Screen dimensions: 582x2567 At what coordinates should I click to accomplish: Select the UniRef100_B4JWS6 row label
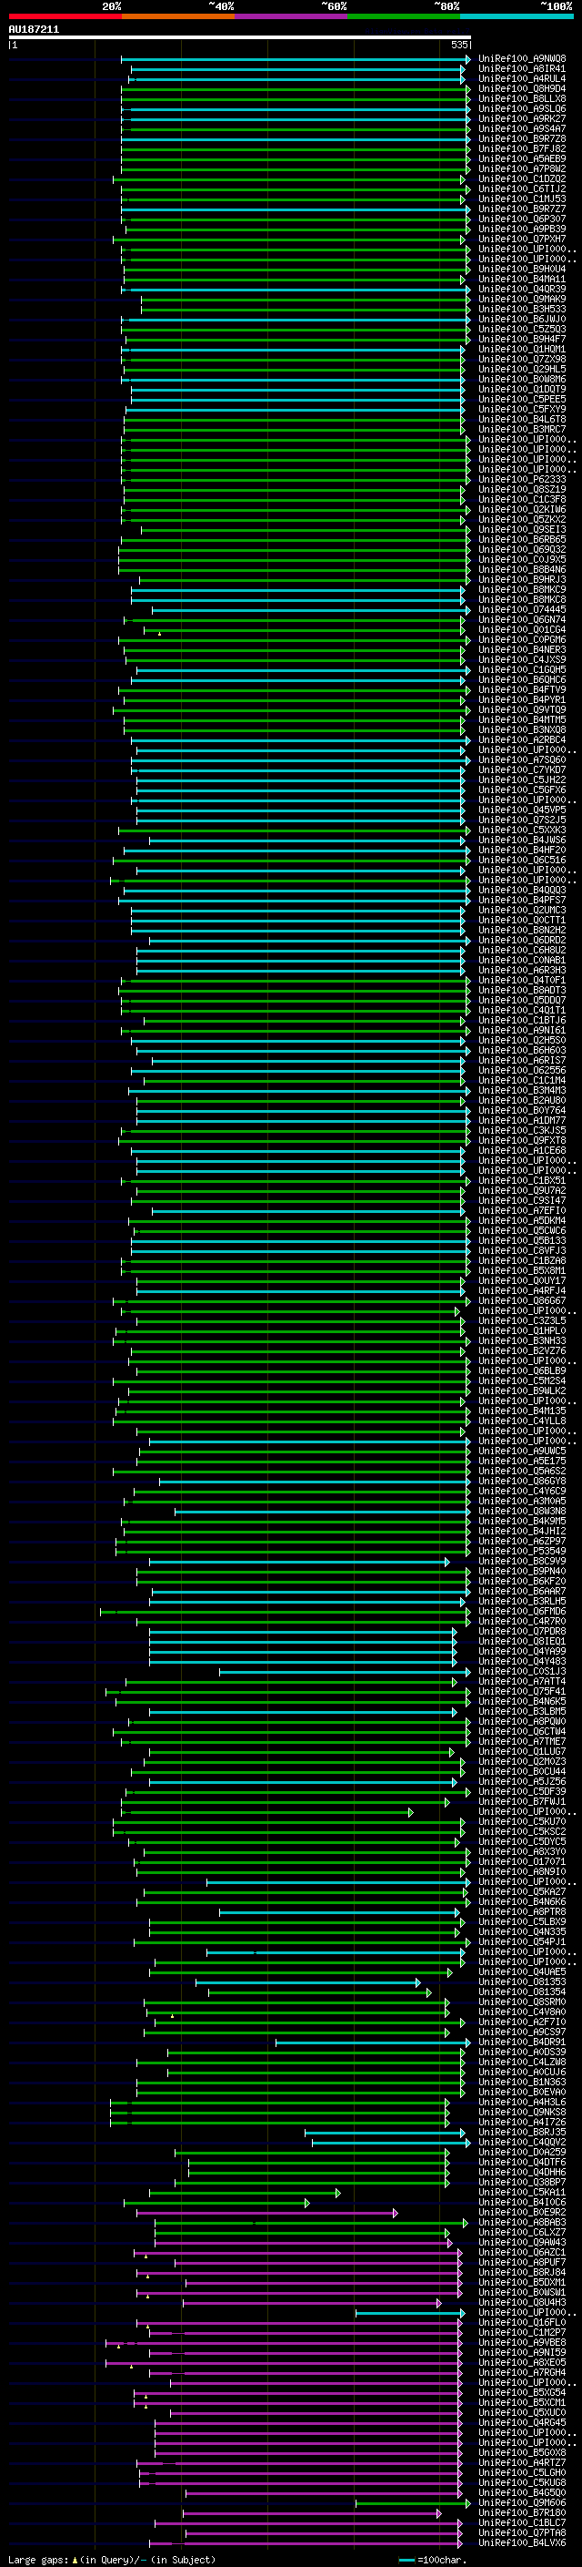(x=521, y=840)
